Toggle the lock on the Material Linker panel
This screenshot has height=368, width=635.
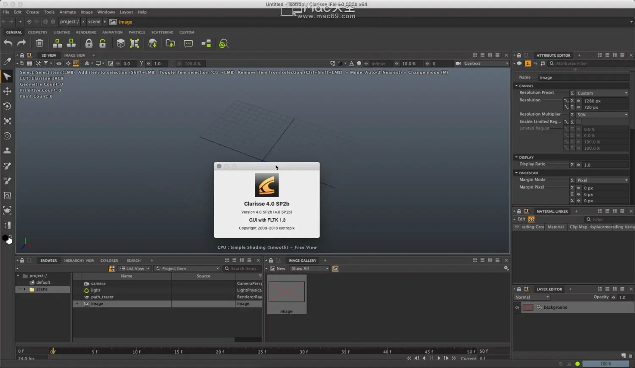(x=519, y=211)
